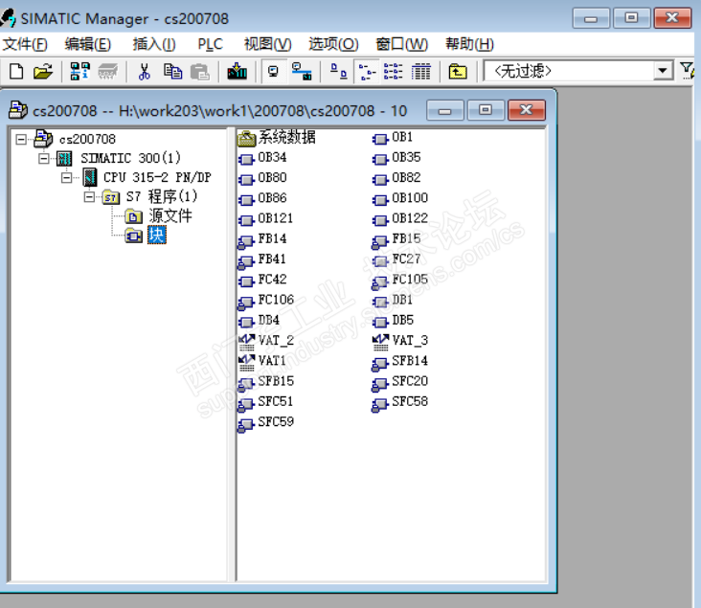The height and width of the screenshot is (608, 701).
Task: Open the 视图(V) menu
Action: coord(267,44)
